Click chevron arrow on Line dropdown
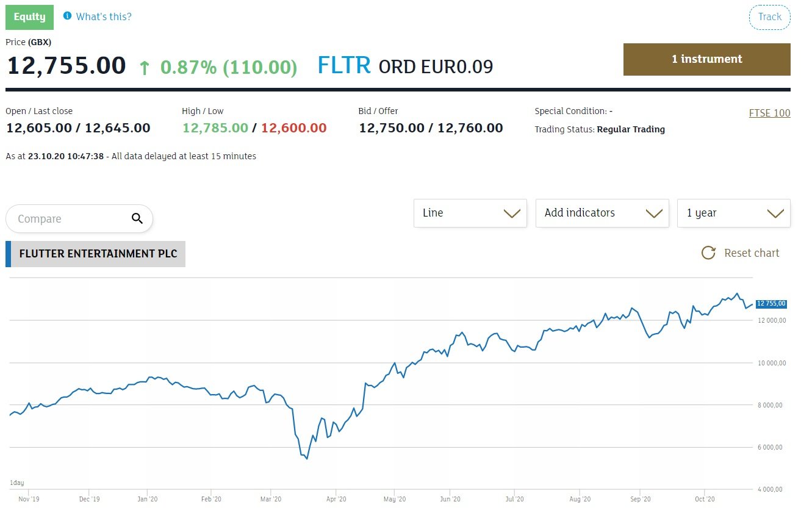This screenshot has width=801, height=513. click(511, 213)
